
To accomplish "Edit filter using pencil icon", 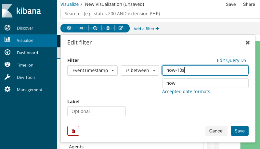I will (121, 28).
